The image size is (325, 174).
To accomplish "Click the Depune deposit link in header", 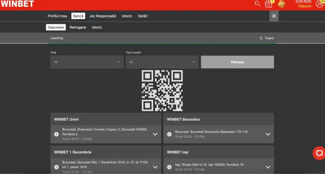I will click(x=305, y=6).
